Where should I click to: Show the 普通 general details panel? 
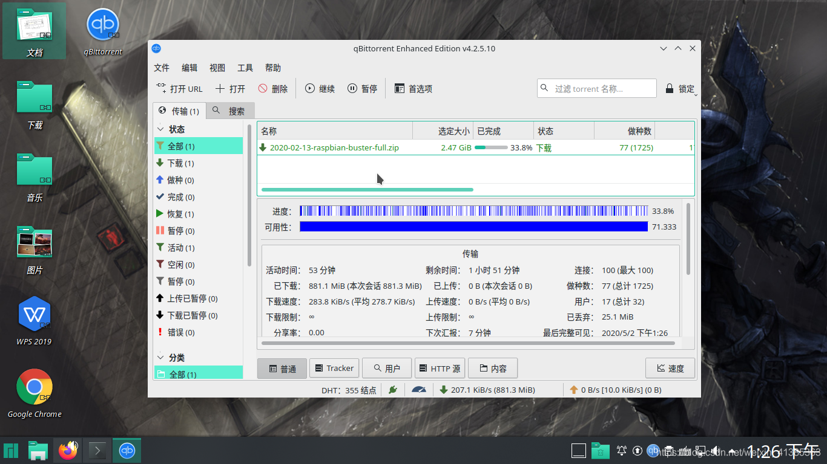[282, 369]
